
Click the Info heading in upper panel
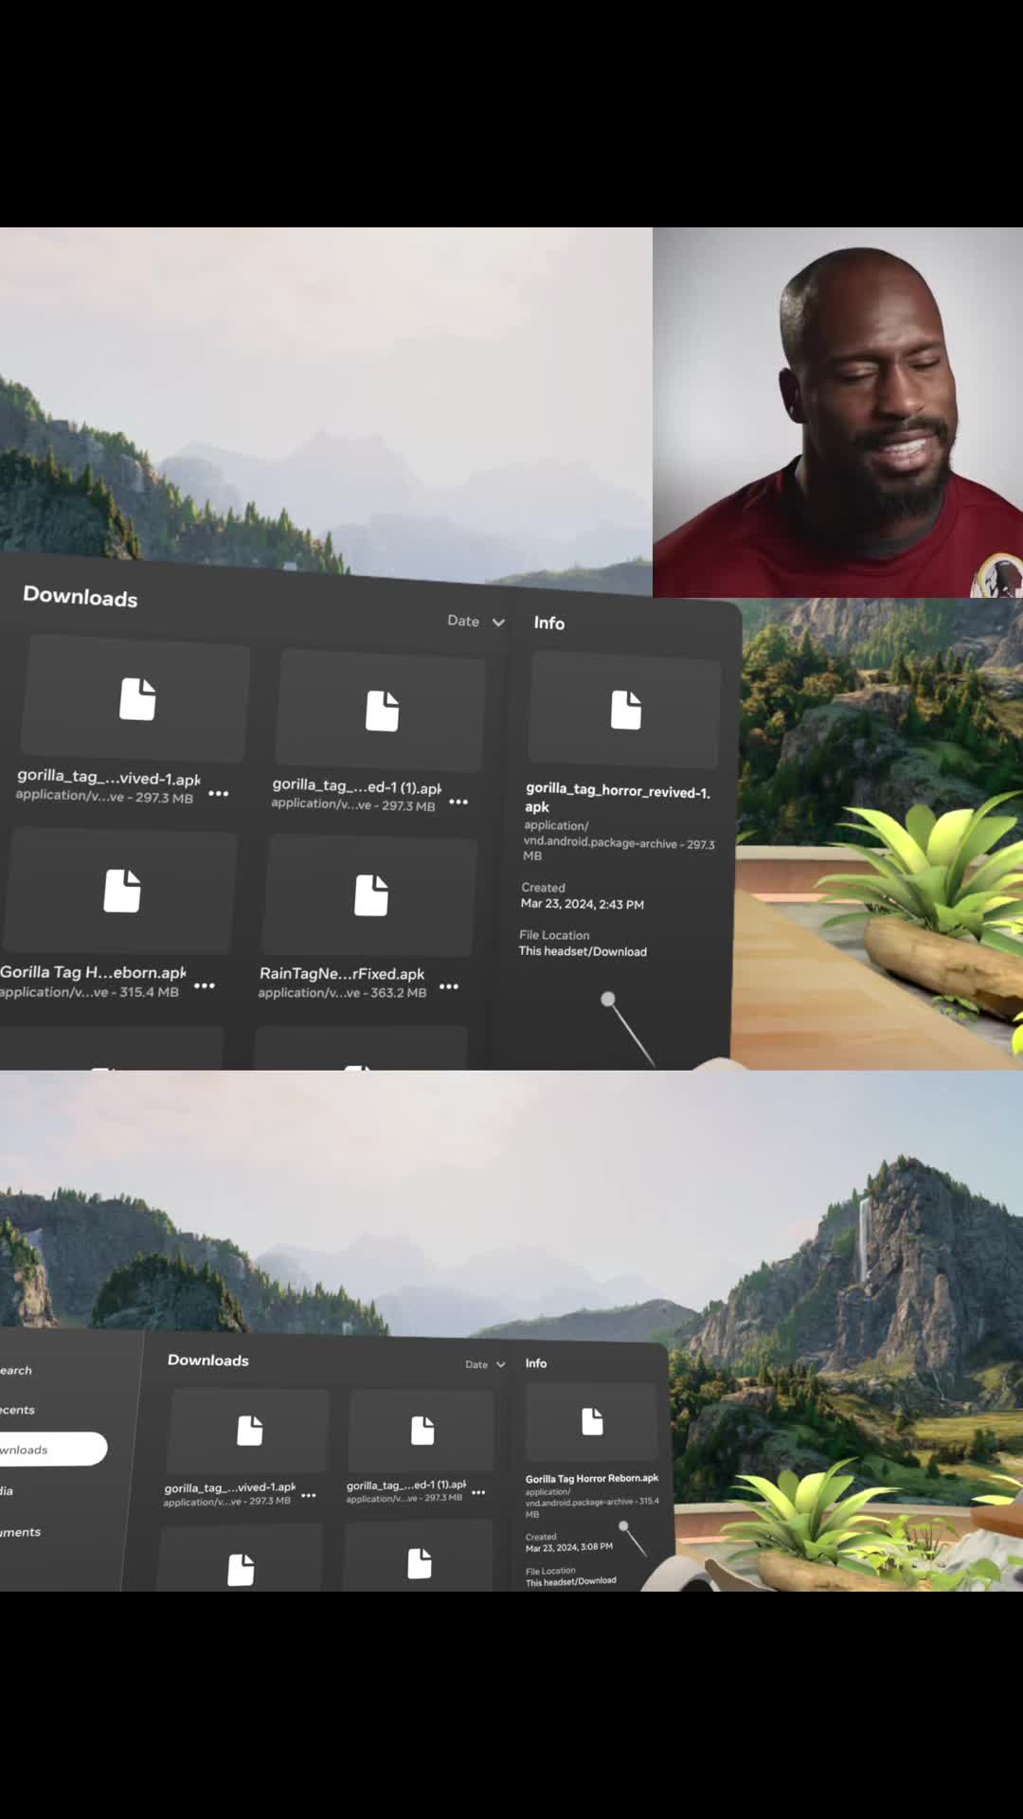click(549, 622)
